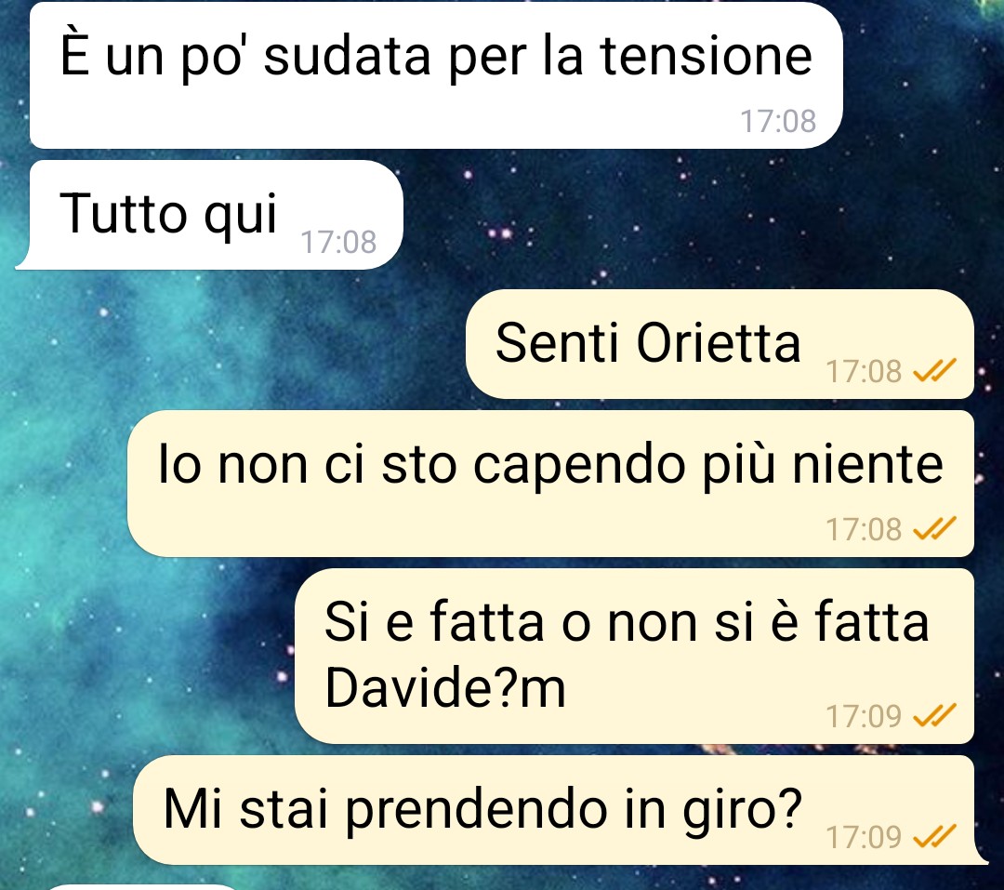
Task: Tap 17:08 timestamp under "capendo più niente"
Action: [863, 529]
